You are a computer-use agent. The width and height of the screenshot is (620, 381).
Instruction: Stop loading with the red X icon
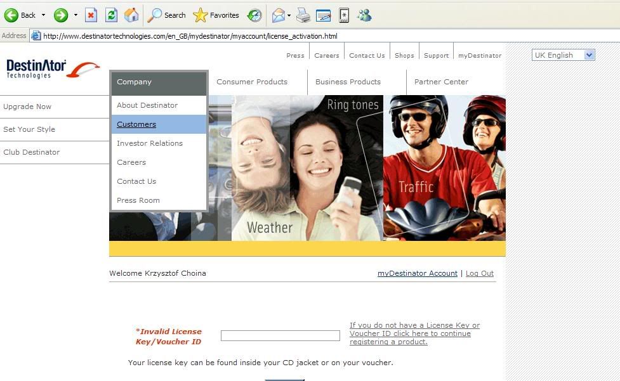coord(91,15)
